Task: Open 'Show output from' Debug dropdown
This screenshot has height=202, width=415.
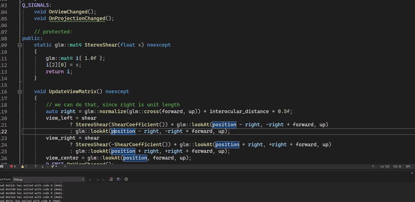Action: 49,179
